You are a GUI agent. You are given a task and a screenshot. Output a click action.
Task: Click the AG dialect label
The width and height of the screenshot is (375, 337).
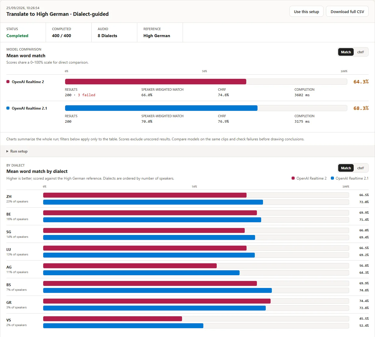(9, 267)
